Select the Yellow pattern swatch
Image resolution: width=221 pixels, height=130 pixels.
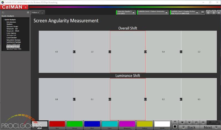[145, 125]
